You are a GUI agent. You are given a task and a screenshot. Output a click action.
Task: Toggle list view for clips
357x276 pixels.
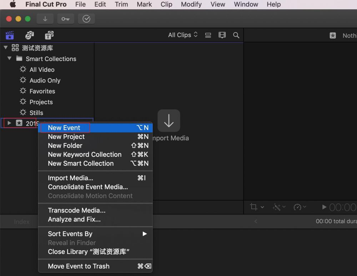[x=208, y=35]
